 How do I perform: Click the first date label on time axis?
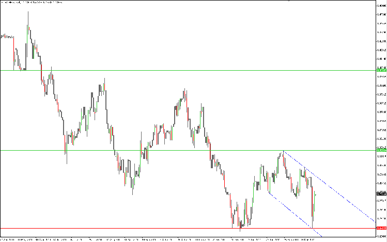pyautogui.click(x=7, y=239)
